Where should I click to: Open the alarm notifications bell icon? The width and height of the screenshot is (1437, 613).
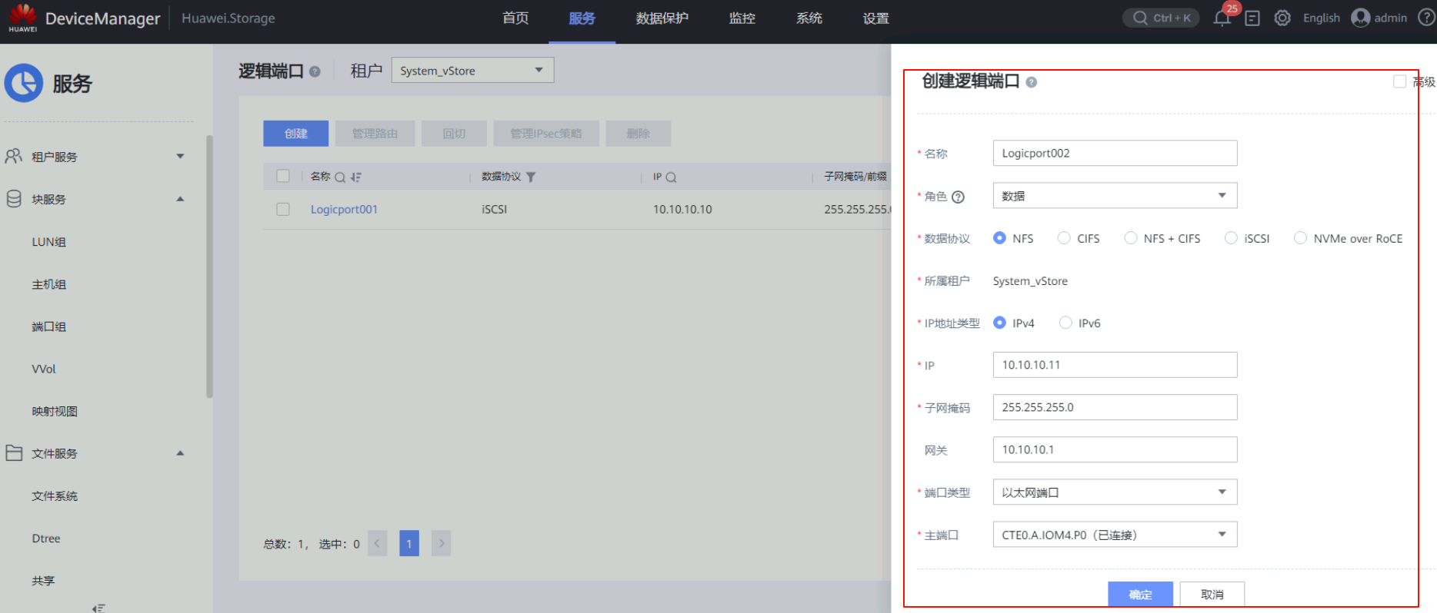(x=1222, y=18)
